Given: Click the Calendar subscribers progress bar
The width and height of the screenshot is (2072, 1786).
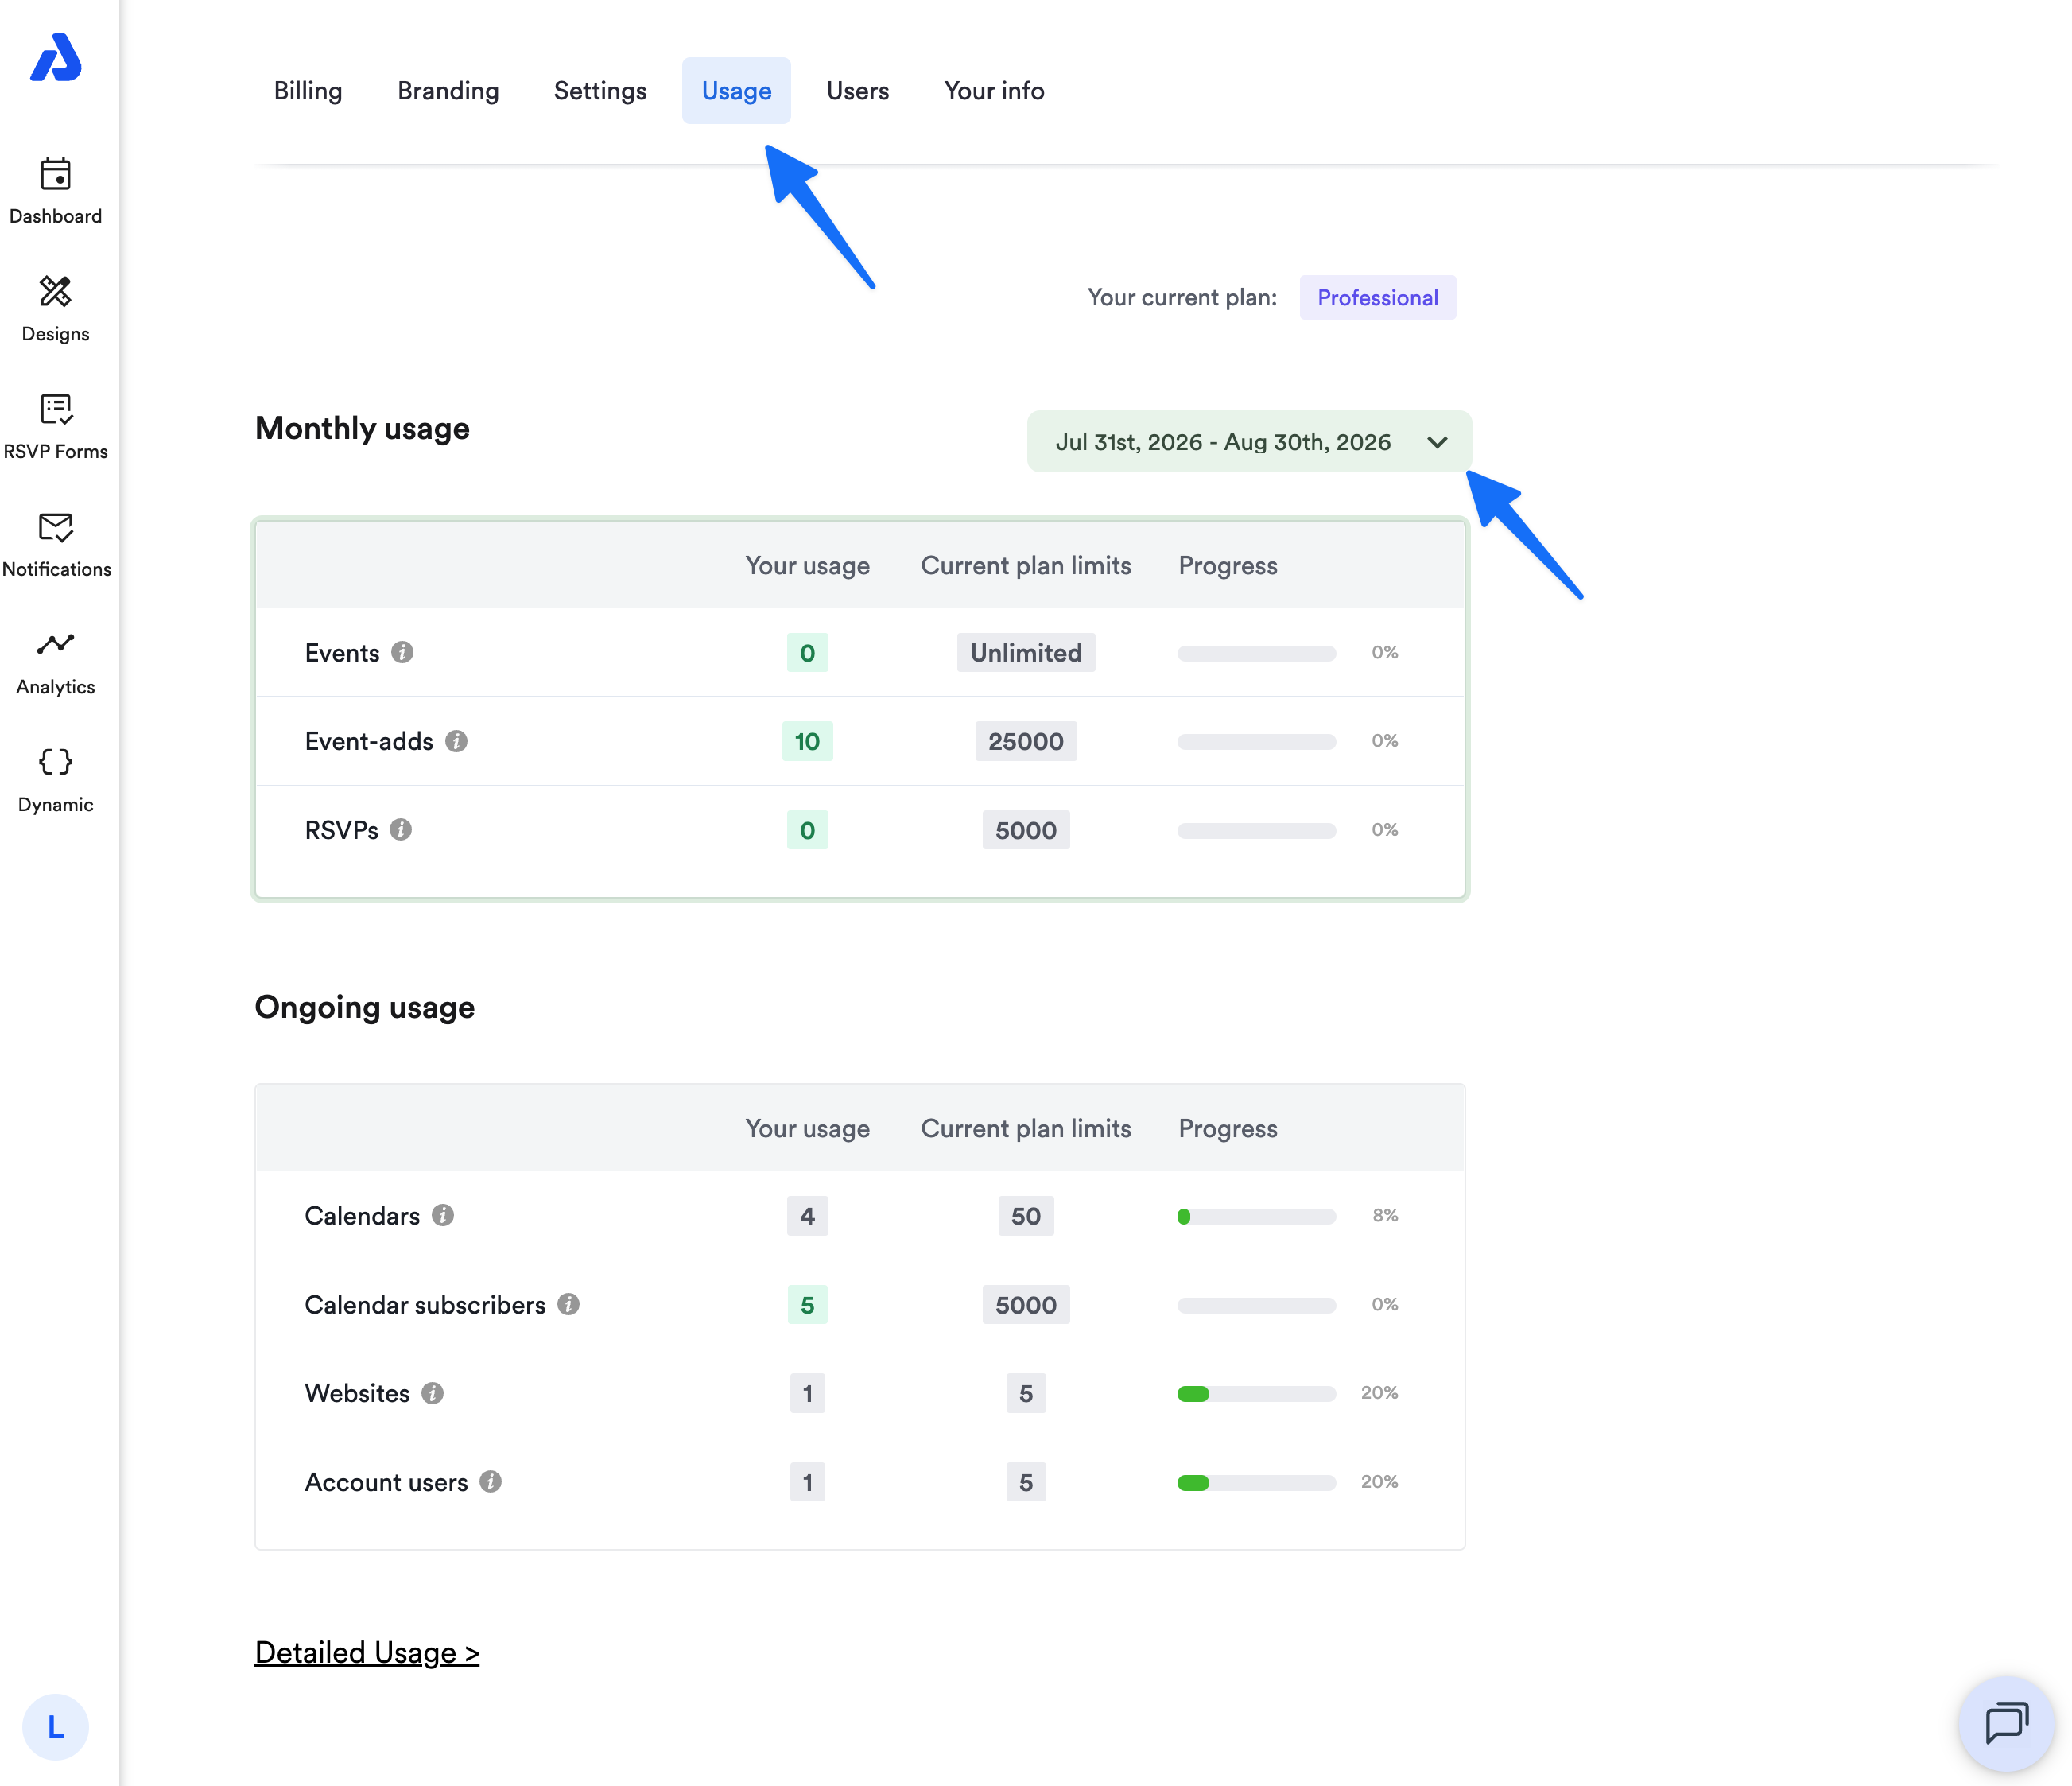Looking at the screenshot, I should (1256, 1305).
